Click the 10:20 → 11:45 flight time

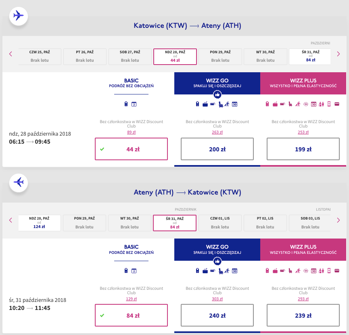(x=29, y=308)
